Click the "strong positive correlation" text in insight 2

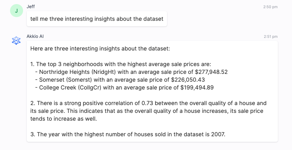coord(90,103)
